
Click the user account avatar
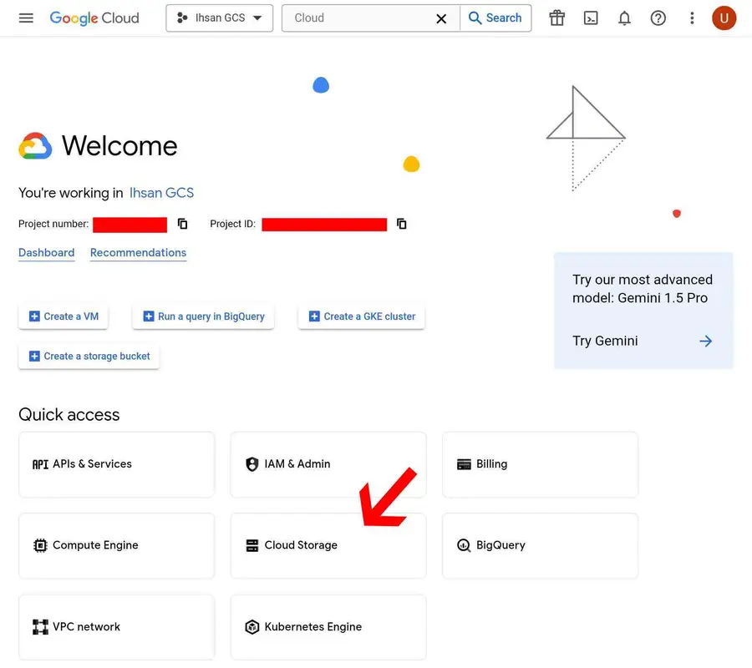724,18
